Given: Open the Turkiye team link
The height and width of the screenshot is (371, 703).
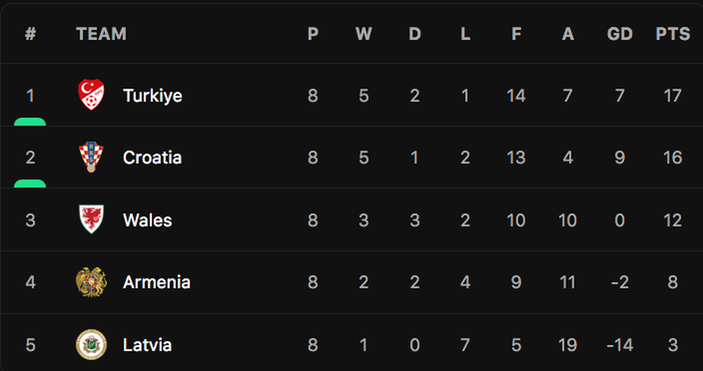Looking at the screenshot, I should pos(152,96).
